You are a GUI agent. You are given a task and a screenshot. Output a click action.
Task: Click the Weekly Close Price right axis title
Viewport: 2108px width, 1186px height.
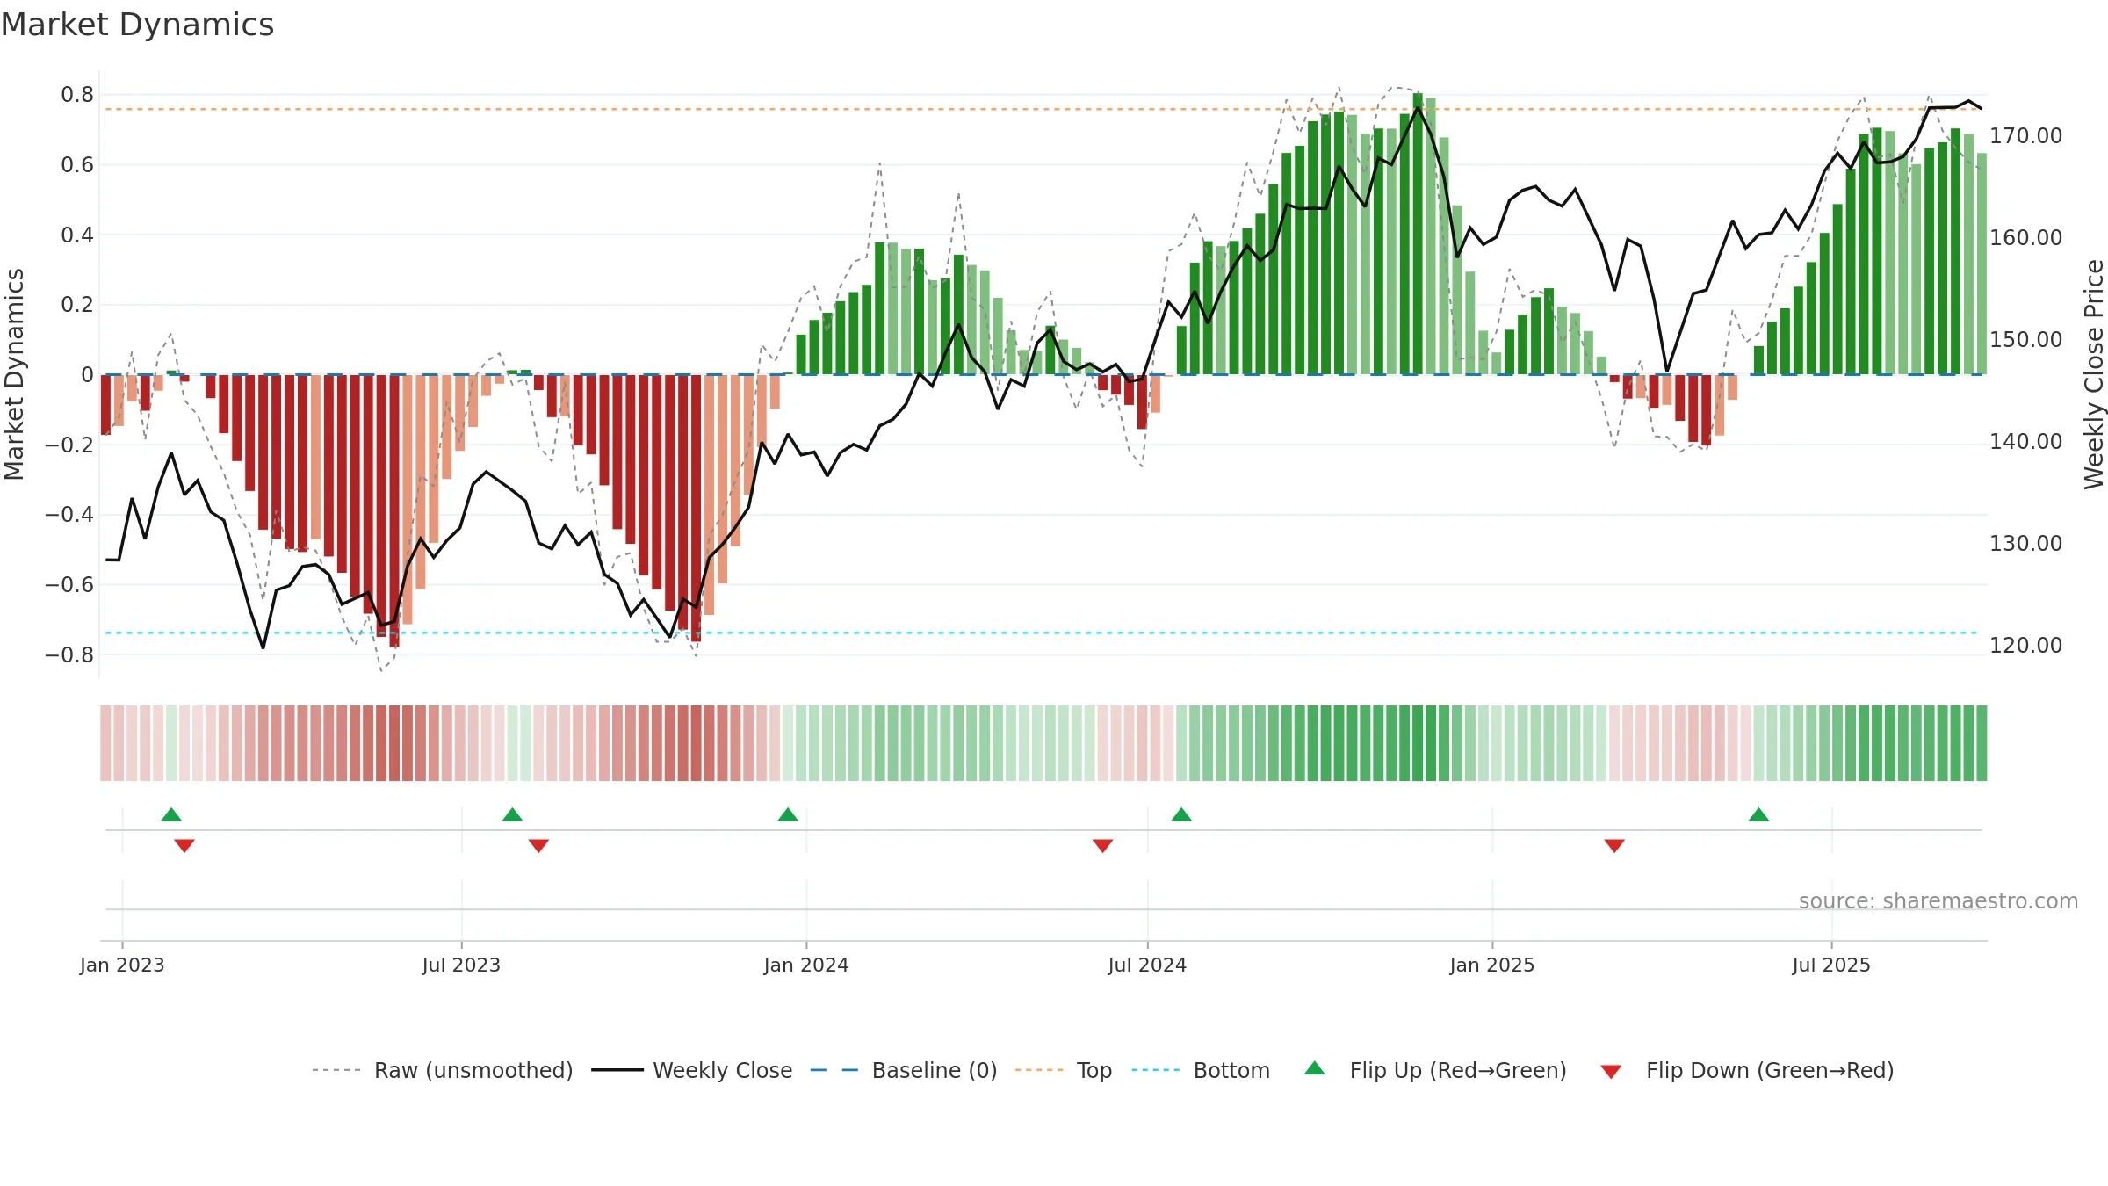tap(2094, 374)
